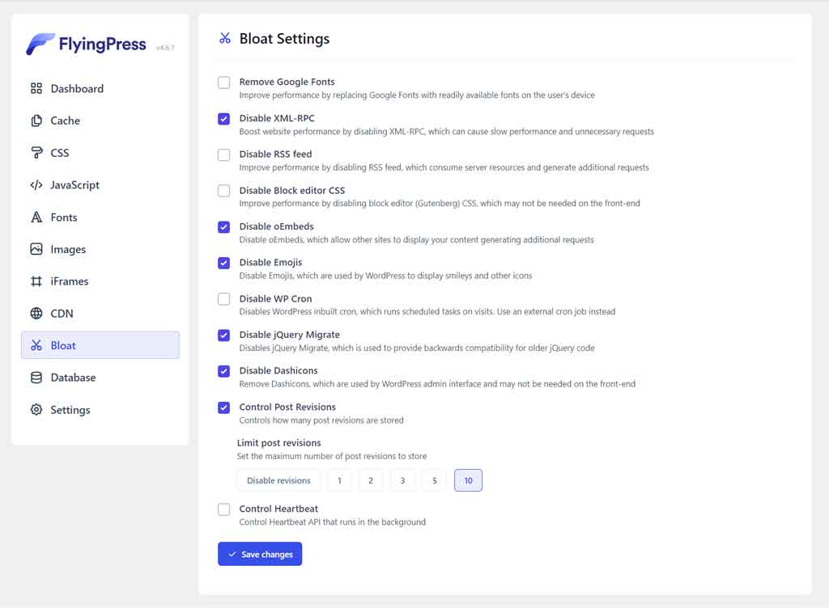Select the Fonts section icon
829x608 pixels.
36,217
